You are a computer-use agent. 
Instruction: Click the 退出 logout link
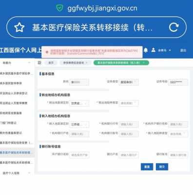[183, 50]
